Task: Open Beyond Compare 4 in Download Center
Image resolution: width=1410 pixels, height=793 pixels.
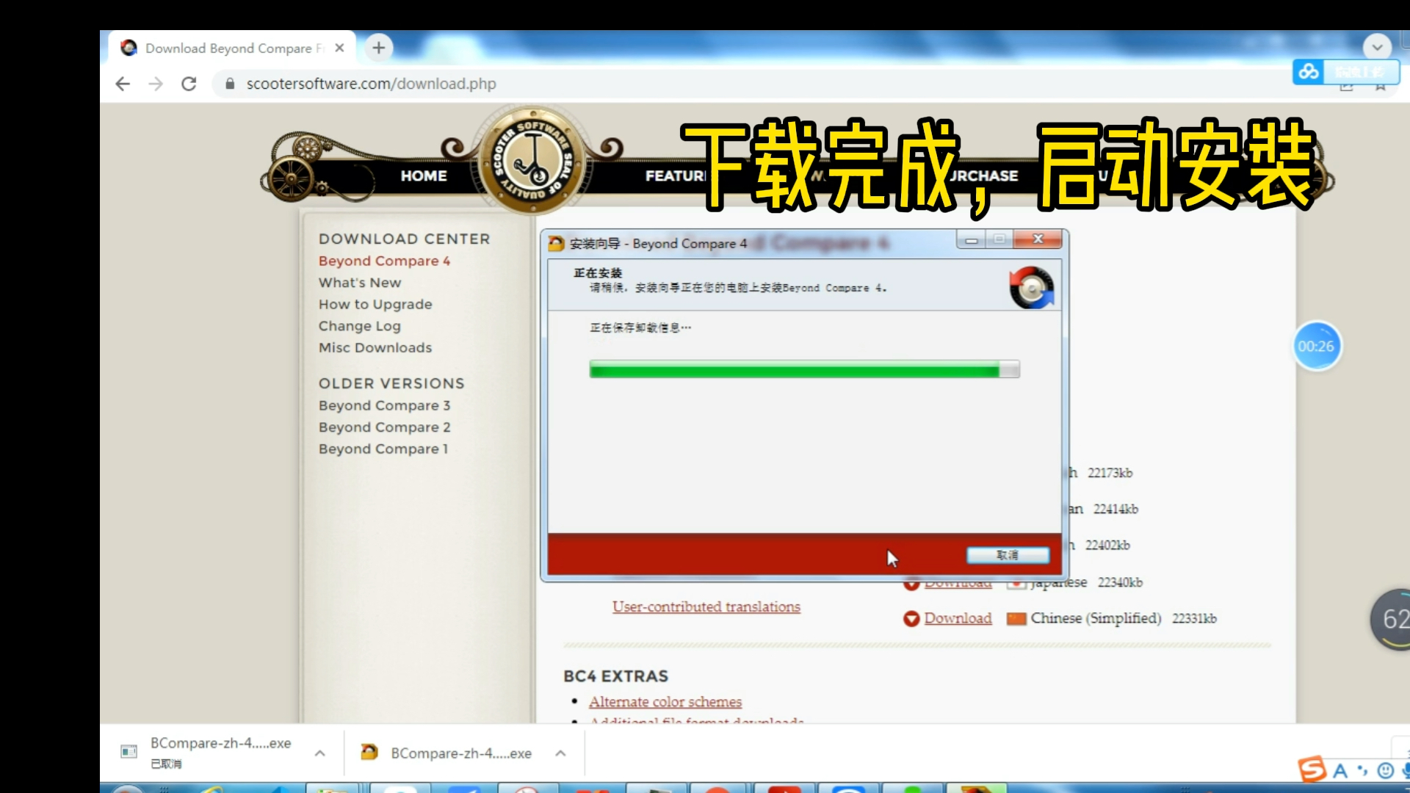Action: [x=384, y=261]
